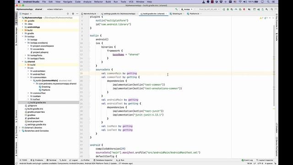Select the Platform file in project tree
The width and height of the screenshot is (293, 165).
(46, 90)
